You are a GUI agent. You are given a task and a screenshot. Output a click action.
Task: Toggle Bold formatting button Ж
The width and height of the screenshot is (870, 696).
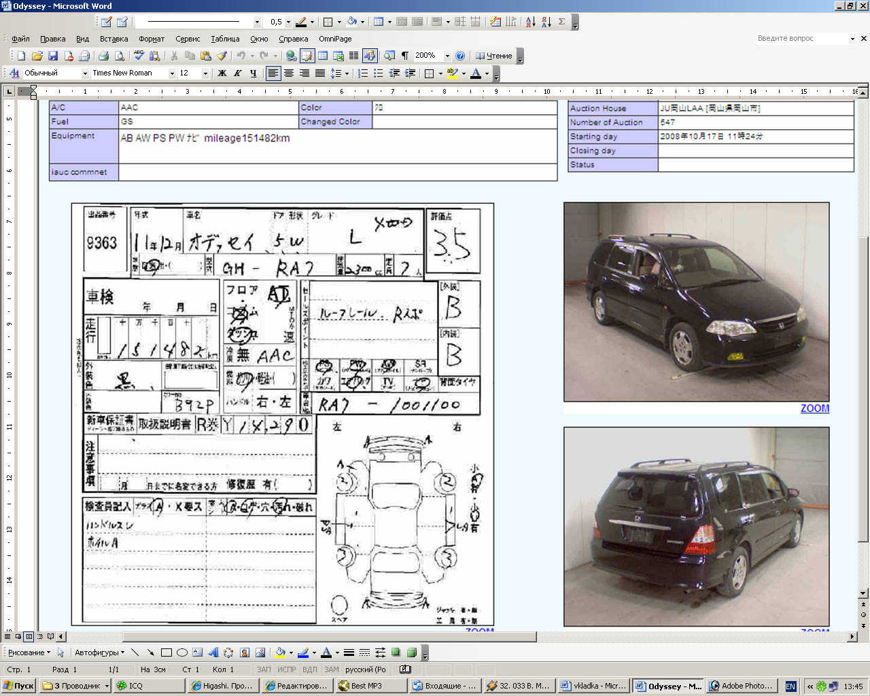tap(222, 73)
